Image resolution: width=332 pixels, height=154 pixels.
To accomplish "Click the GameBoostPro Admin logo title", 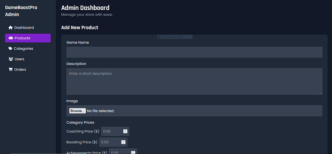I will [x=21, y=11].
